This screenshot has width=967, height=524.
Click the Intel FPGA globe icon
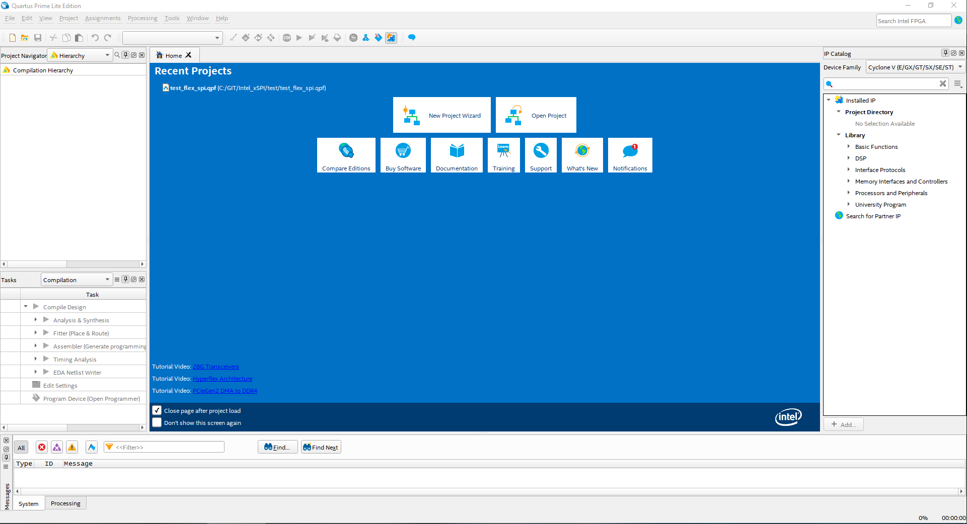958,21
